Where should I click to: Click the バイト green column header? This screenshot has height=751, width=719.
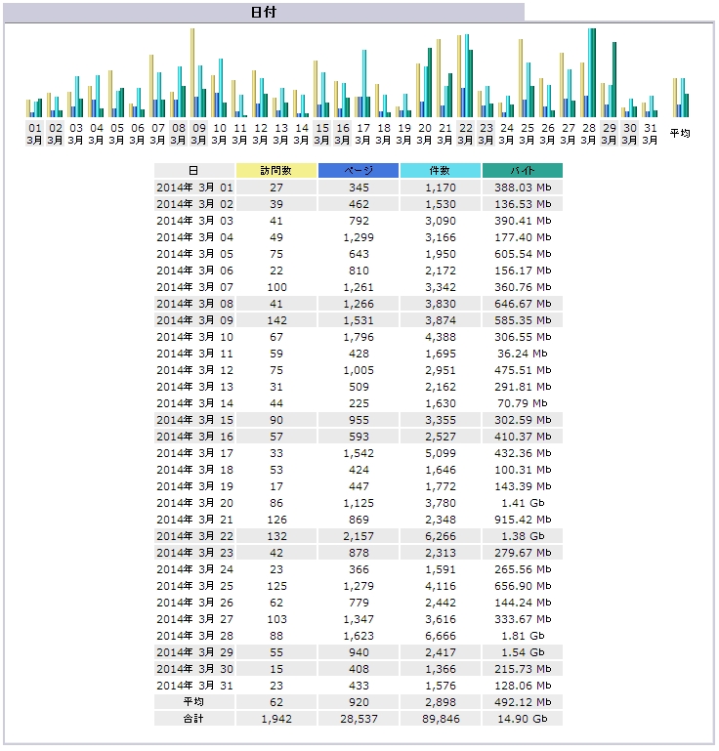pos(523,171)
